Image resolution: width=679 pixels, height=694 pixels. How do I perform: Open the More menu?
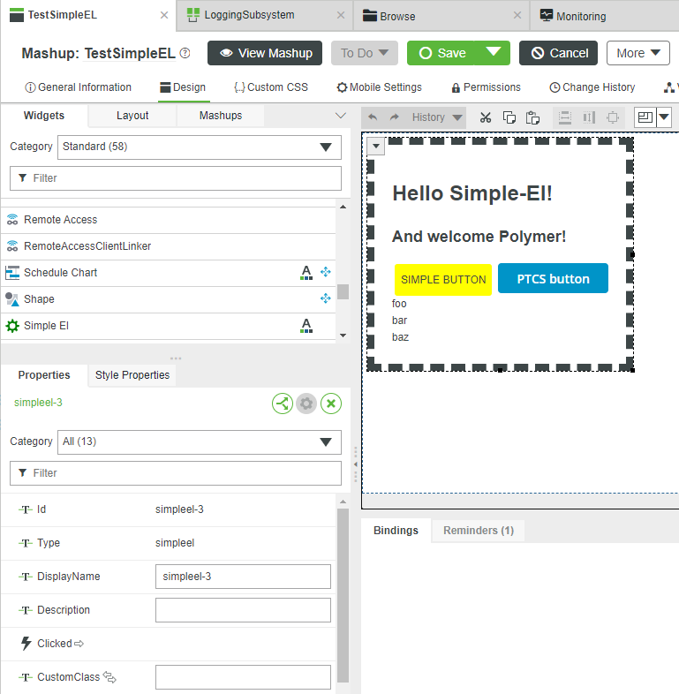point(638,53)
